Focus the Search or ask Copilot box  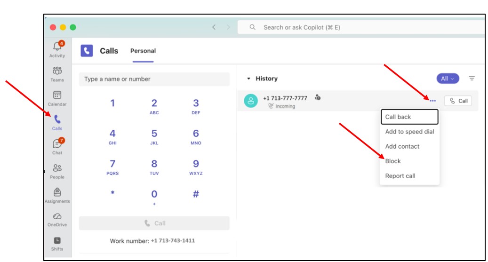(361, 27)
